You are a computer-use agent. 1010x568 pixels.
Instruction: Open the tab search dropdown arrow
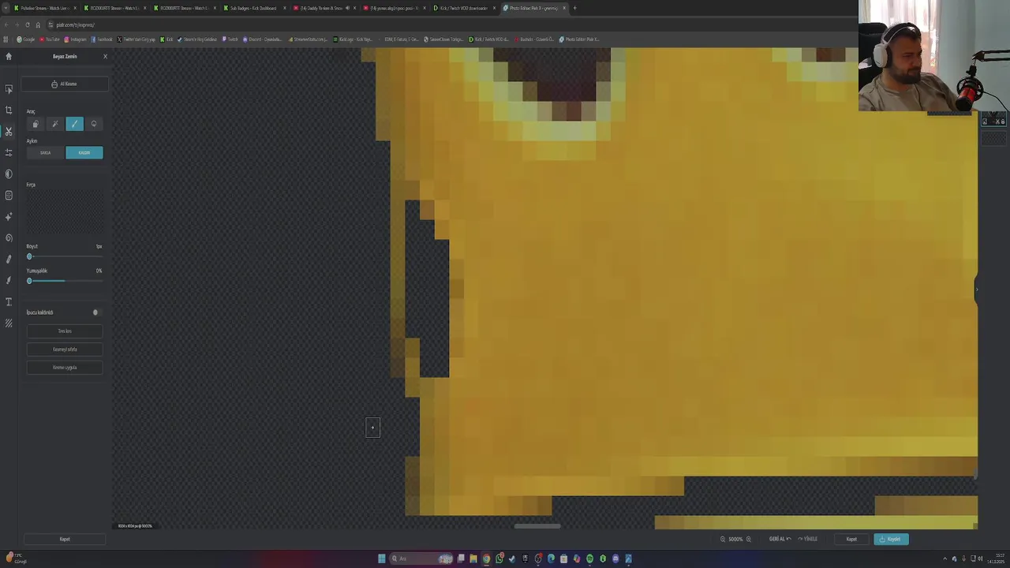pos(6,8)
